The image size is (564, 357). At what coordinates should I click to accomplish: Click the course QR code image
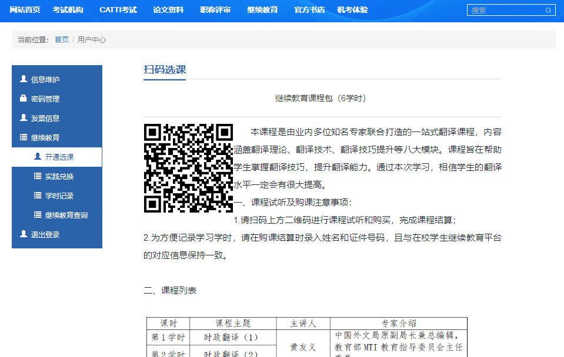[x=188, y=168]
